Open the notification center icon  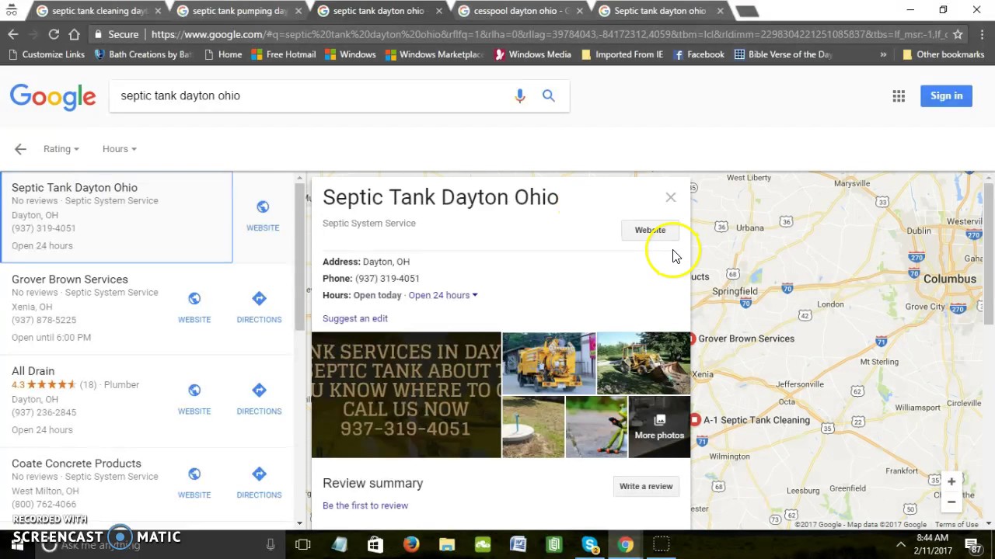coord(972,545)
